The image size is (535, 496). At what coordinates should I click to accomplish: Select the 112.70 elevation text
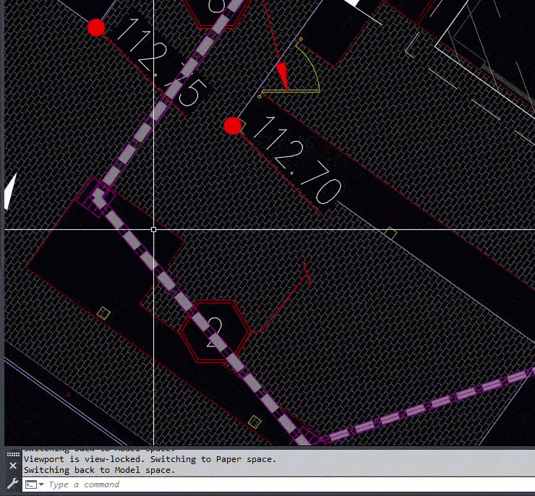297,161
